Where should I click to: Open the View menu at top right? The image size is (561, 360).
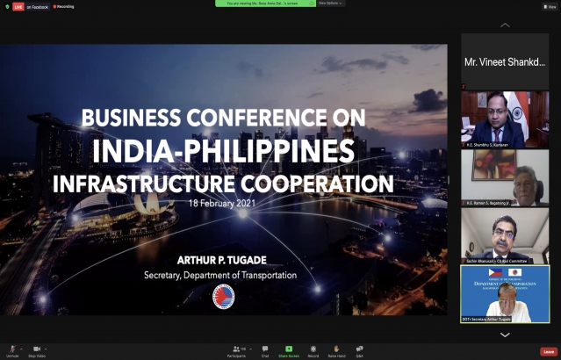(550, 6)
